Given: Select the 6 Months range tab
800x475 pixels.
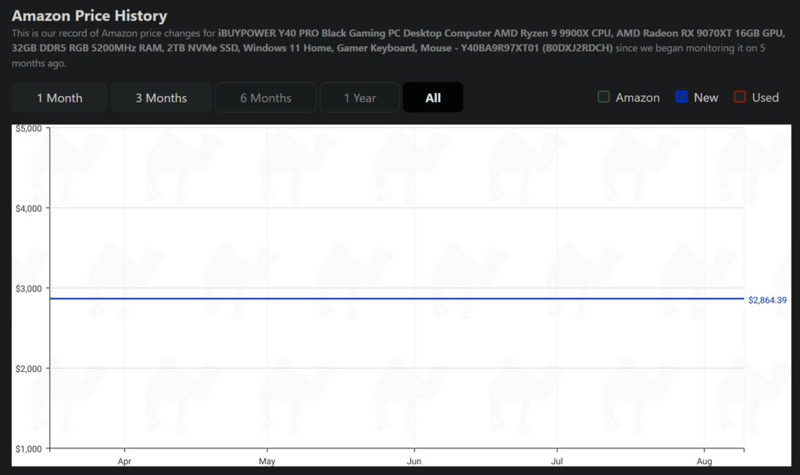Looking at the screenshot, I should pos(266,98).
